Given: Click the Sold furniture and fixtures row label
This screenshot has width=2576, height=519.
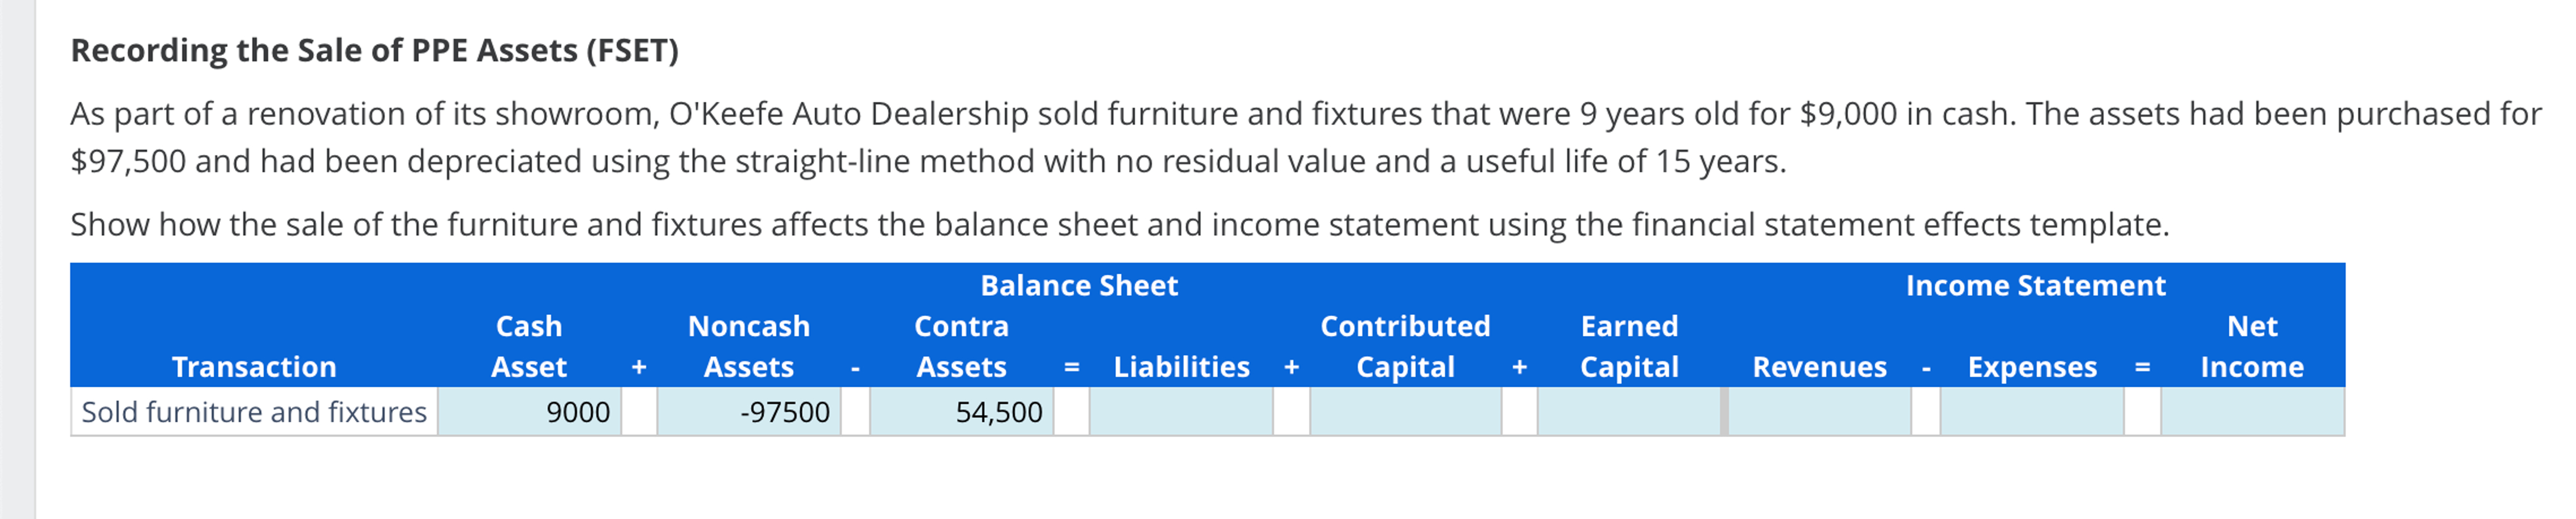Looking at the screenshot, I should pyautogui.click(x=253, y=411).
